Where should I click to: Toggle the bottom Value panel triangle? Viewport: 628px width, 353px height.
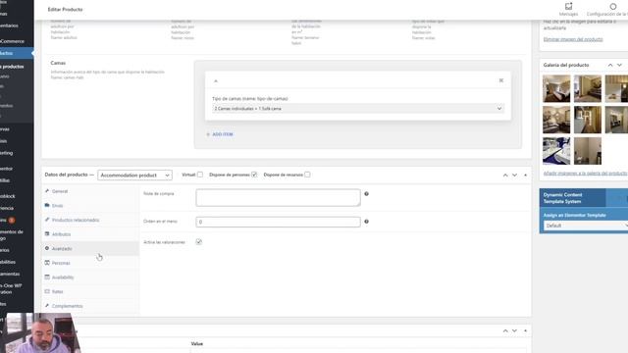pyautogui.click(x=525, y=330)
